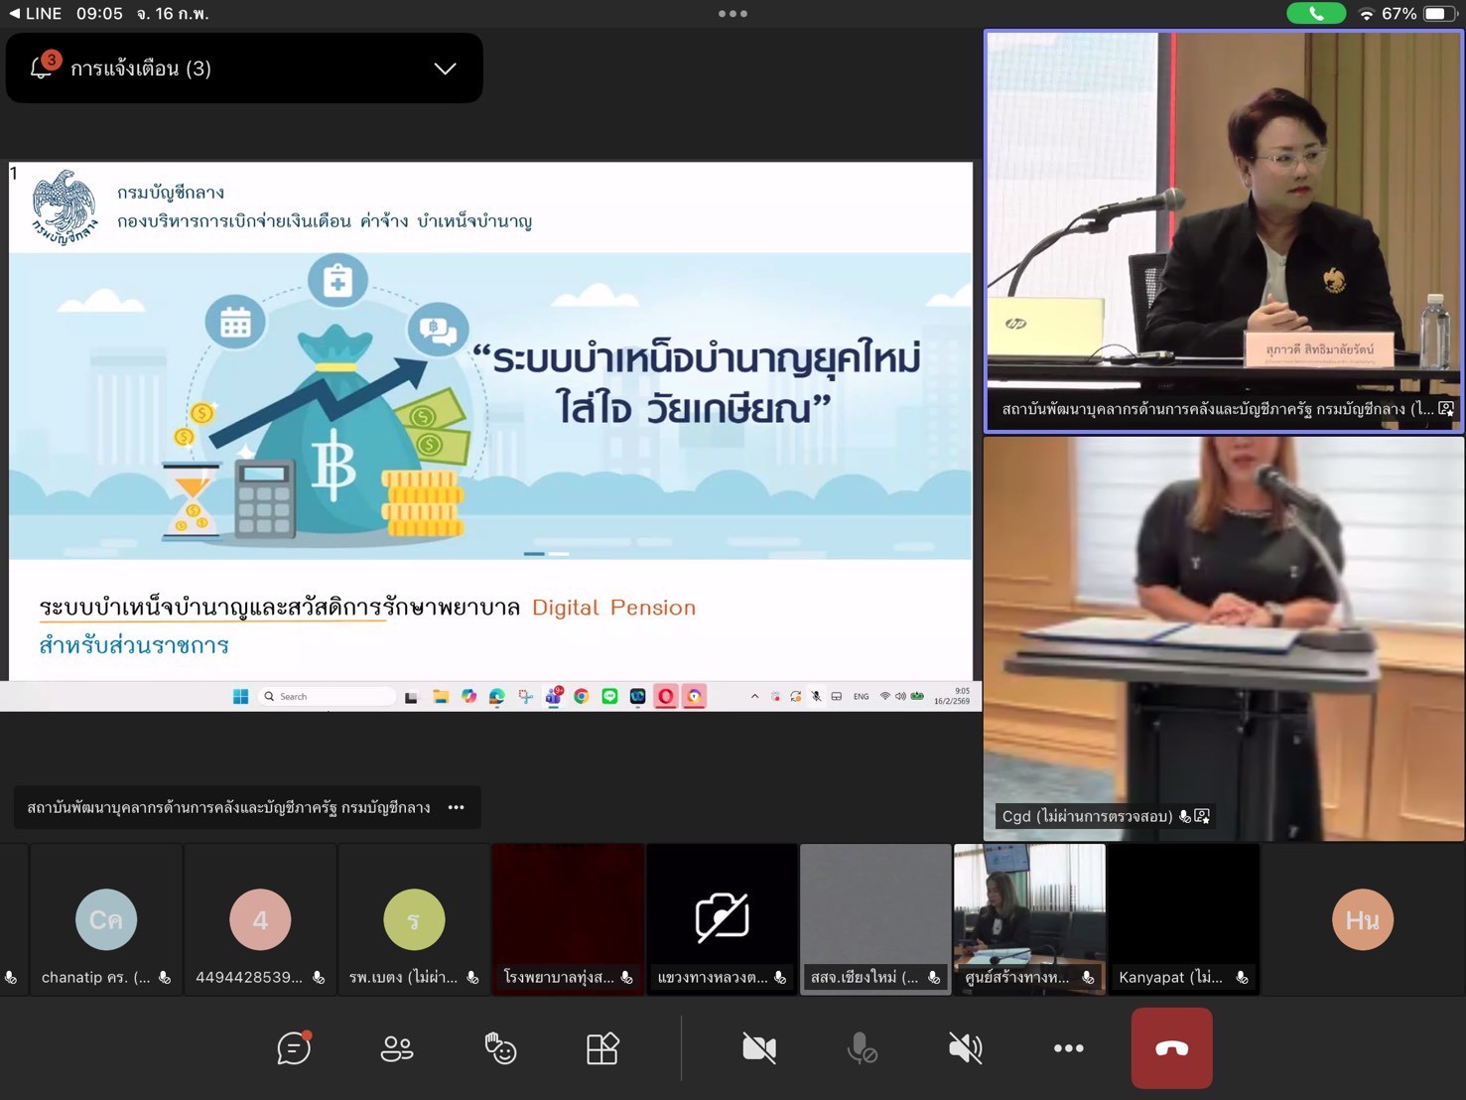Return to LINE app via back link
This screenshot has width=1466, height=1100.
pyautogui.click(x=36, y=14)
